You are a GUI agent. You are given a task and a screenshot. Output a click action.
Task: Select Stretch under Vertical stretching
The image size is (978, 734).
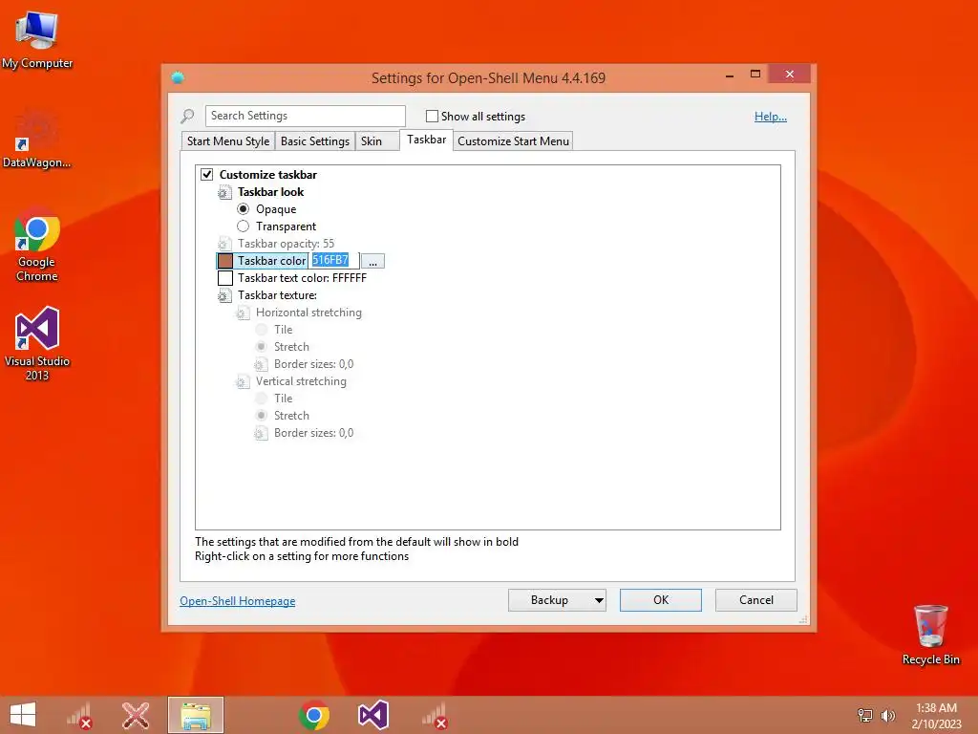pyautogui.click(x=262, y=415)
